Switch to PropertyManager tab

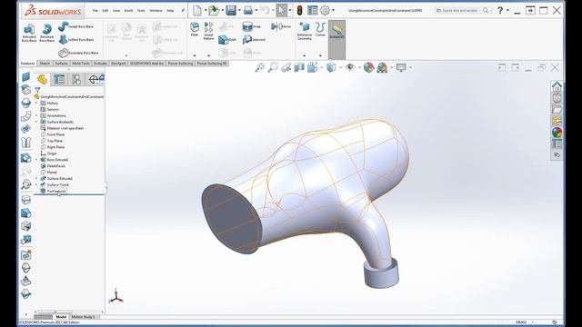pyautogui.click(x=59, y=79)
